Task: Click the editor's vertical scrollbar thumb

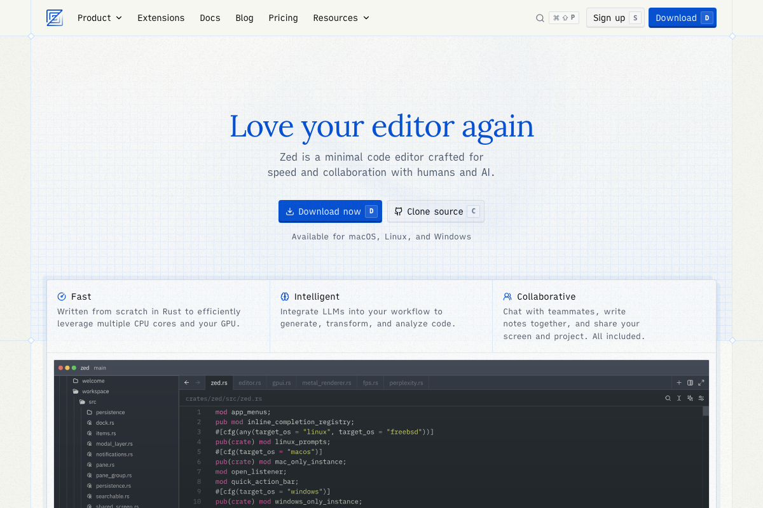Action: [705, 411]
